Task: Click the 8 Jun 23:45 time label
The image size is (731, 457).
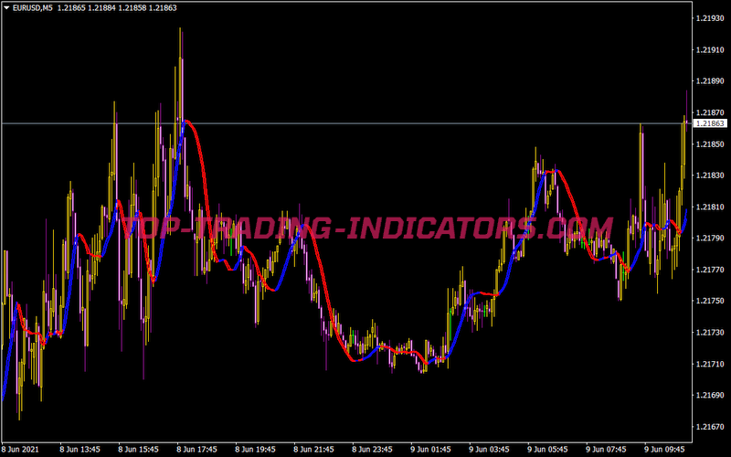Action: pyautogui.click(x=373, y=450)
